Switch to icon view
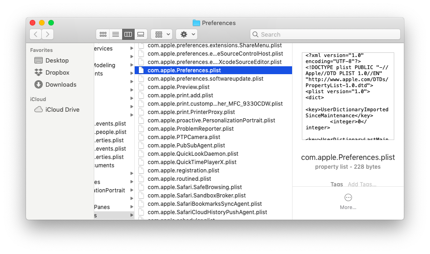The width and height of the screenshot is (430, 254). [103, 34]
